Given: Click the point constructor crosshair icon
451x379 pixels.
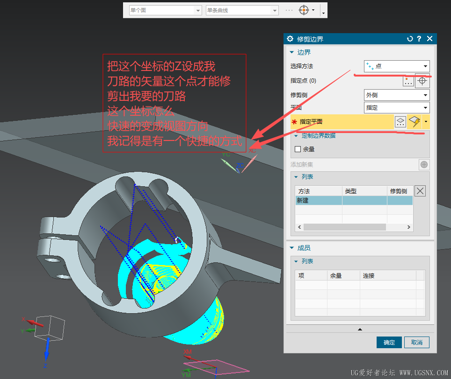Looking at the screenshot, I should [x=423, y=81].
